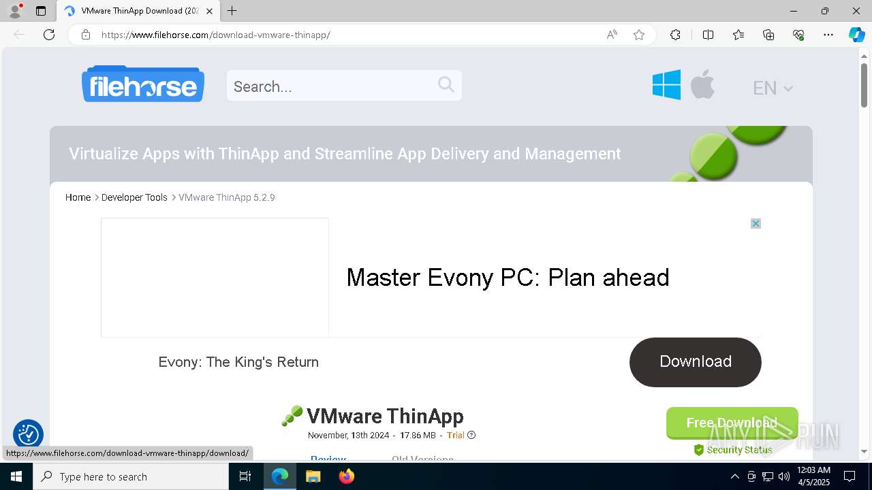Submit search with magnifier icon
Viewport: 872px width, 490px height.
(x=446, y=84)
